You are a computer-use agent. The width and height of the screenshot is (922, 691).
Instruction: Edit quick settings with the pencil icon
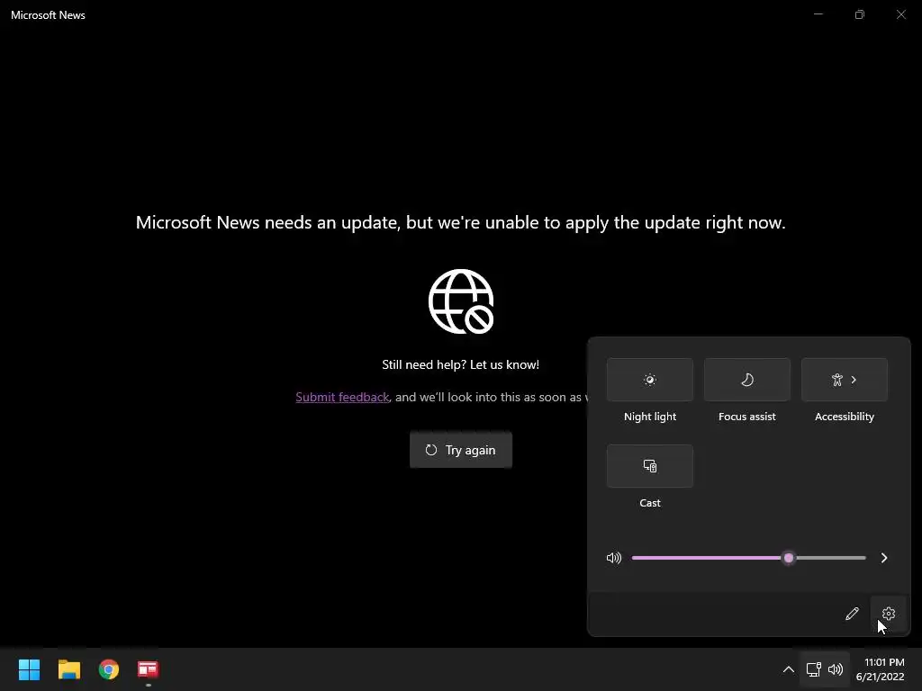[852, 614]
